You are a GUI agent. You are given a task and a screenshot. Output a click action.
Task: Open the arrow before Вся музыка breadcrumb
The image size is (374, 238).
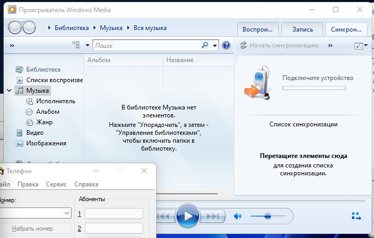[x=128, y=28]
